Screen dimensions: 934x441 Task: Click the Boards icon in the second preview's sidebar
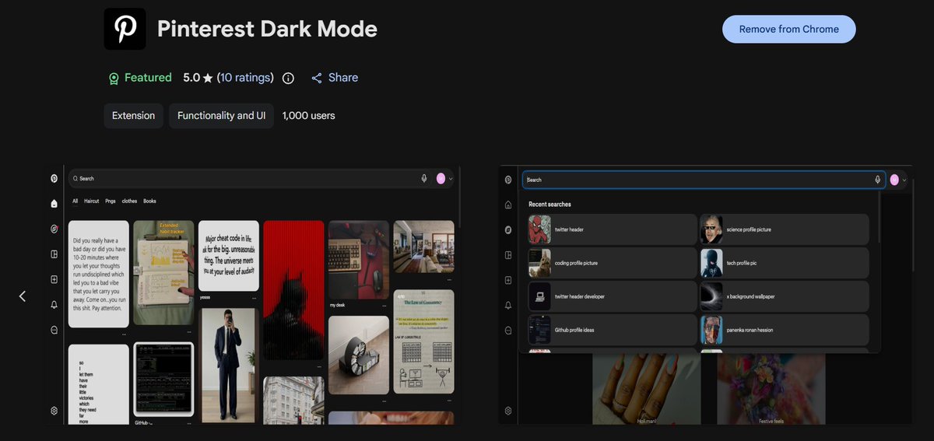508,255
